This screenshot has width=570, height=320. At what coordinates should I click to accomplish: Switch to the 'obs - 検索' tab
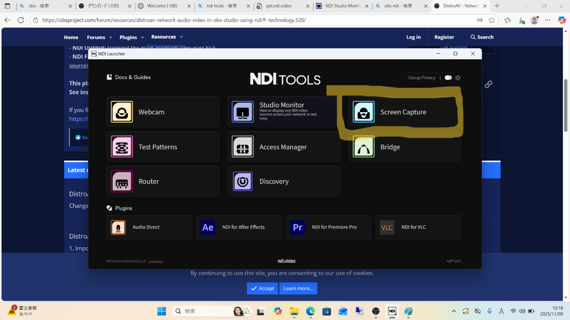pyautogui.click(x=46, y=6)
